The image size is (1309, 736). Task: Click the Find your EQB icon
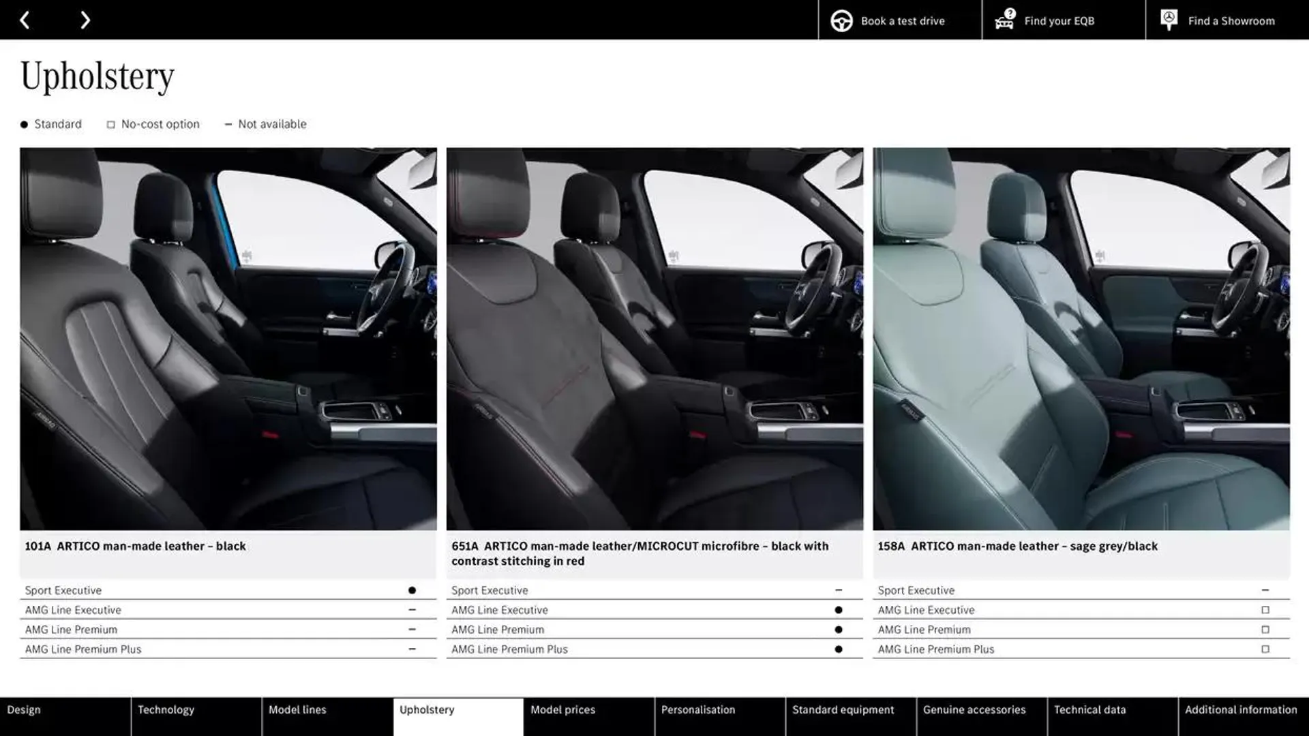coord(1004,20)
